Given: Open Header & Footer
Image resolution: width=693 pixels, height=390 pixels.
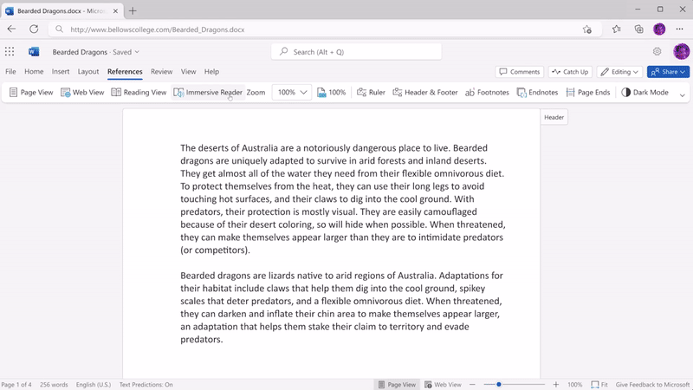Looking at the screenshot, I should tap(425, 93).
